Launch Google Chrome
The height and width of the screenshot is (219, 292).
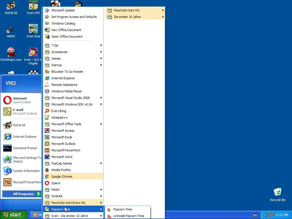click(x=73, y=177)
